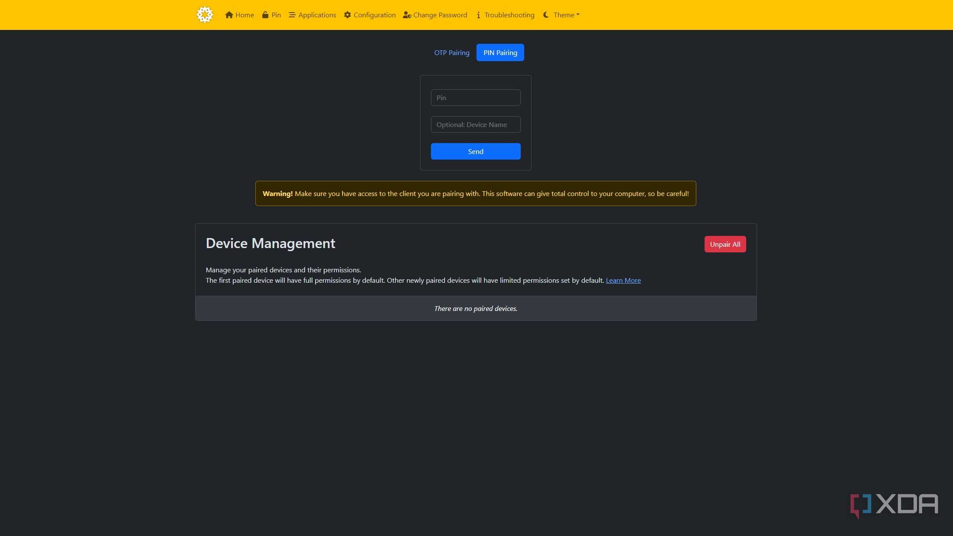
Task: Click the Home house icon
Action: coord(229,15)
